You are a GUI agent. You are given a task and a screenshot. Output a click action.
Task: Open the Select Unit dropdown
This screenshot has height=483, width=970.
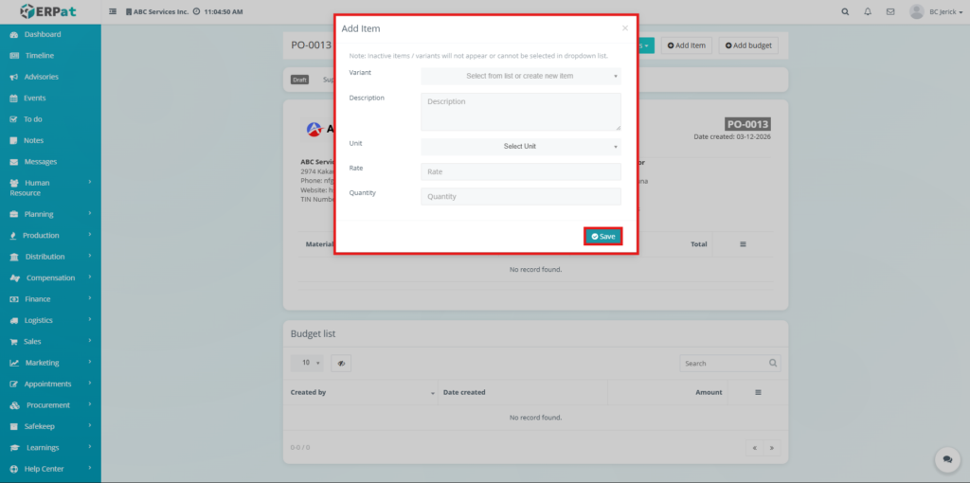coord(520,147)
